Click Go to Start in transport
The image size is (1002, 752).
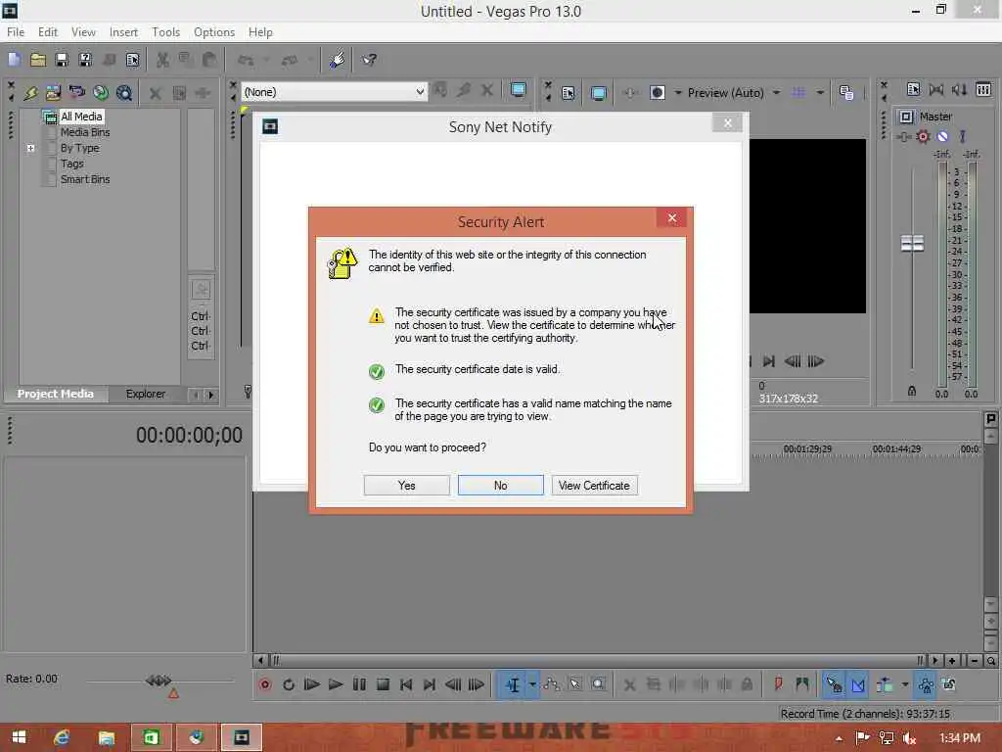[x=406, y=684]
